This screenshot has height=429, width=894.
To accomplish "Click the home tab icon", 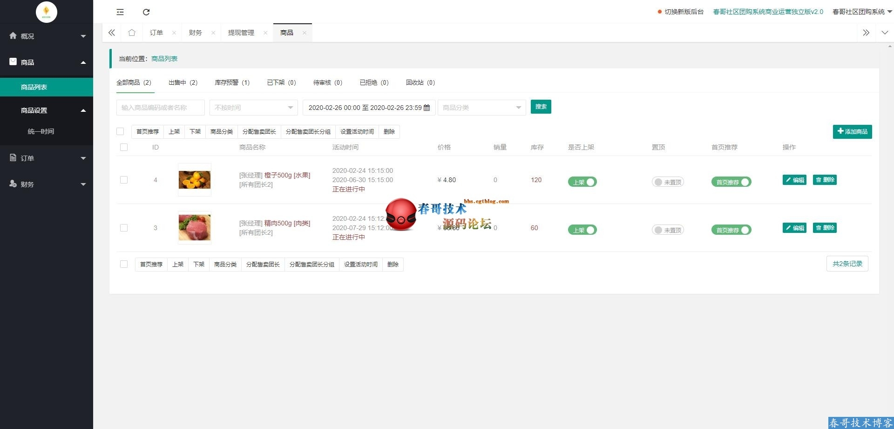I will [x=132, y=33].
